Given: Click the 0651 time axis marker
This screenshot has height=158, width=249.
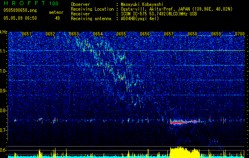Looking at the screenshot, I should point(27,34).
